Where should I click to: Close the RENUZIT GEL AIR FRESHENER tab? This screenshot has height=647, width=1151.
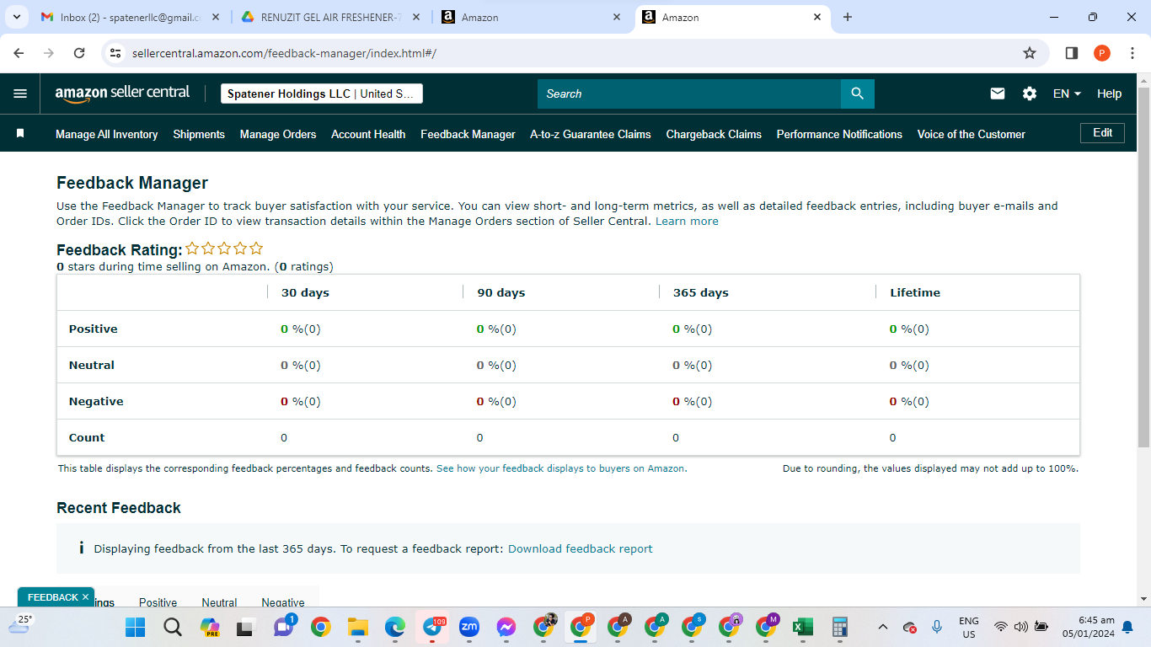pyautogui.click(x=416, y=17)
